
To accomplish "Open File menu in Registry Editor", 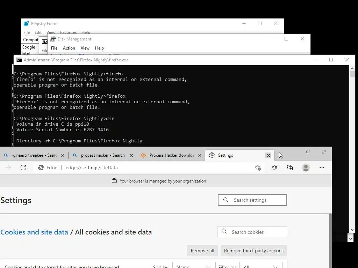I will coord(27,32).
